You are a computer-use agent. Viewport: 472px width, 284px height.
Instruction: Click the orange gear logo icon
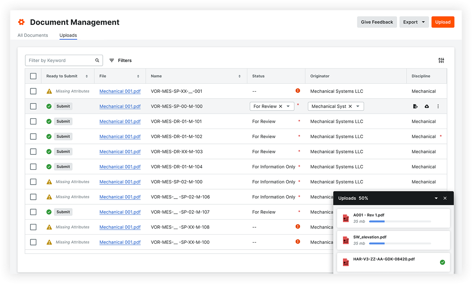(21, 22)
